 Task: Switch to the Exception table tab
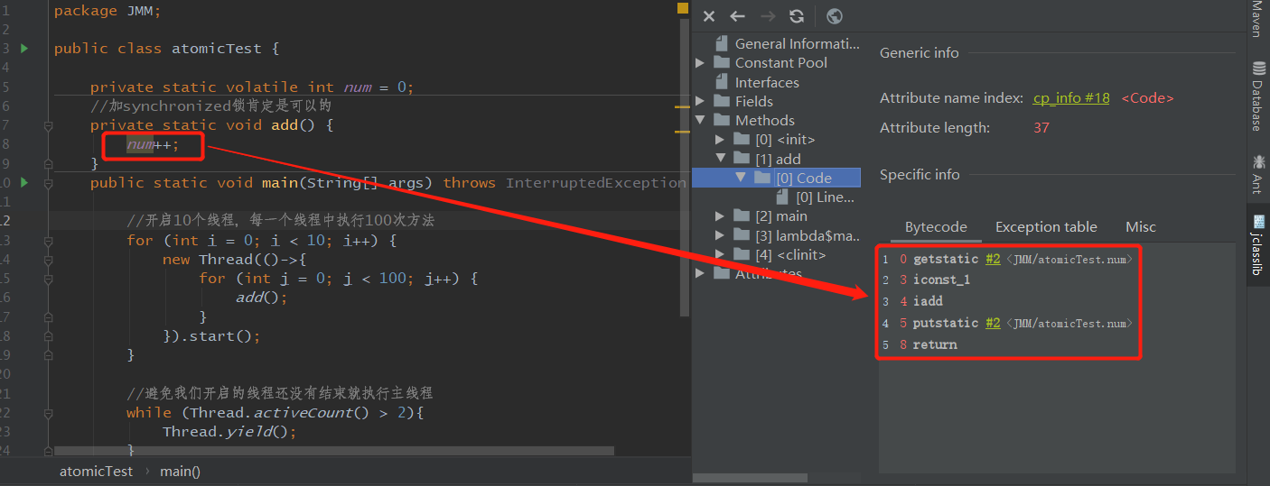coord(1046,227)
